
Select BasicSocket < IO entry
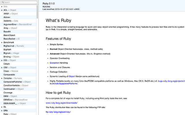(18, 39)
